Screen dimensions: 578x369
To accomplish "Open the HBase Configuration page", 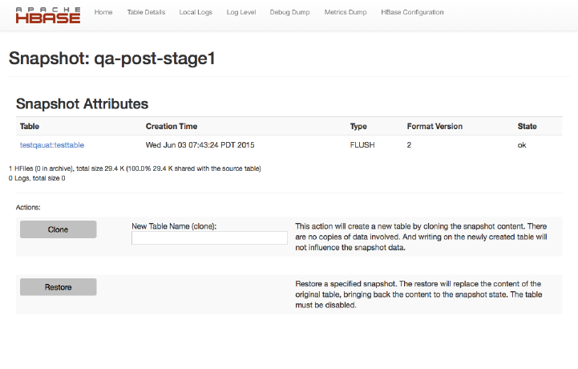I will [x=412, y=12].
